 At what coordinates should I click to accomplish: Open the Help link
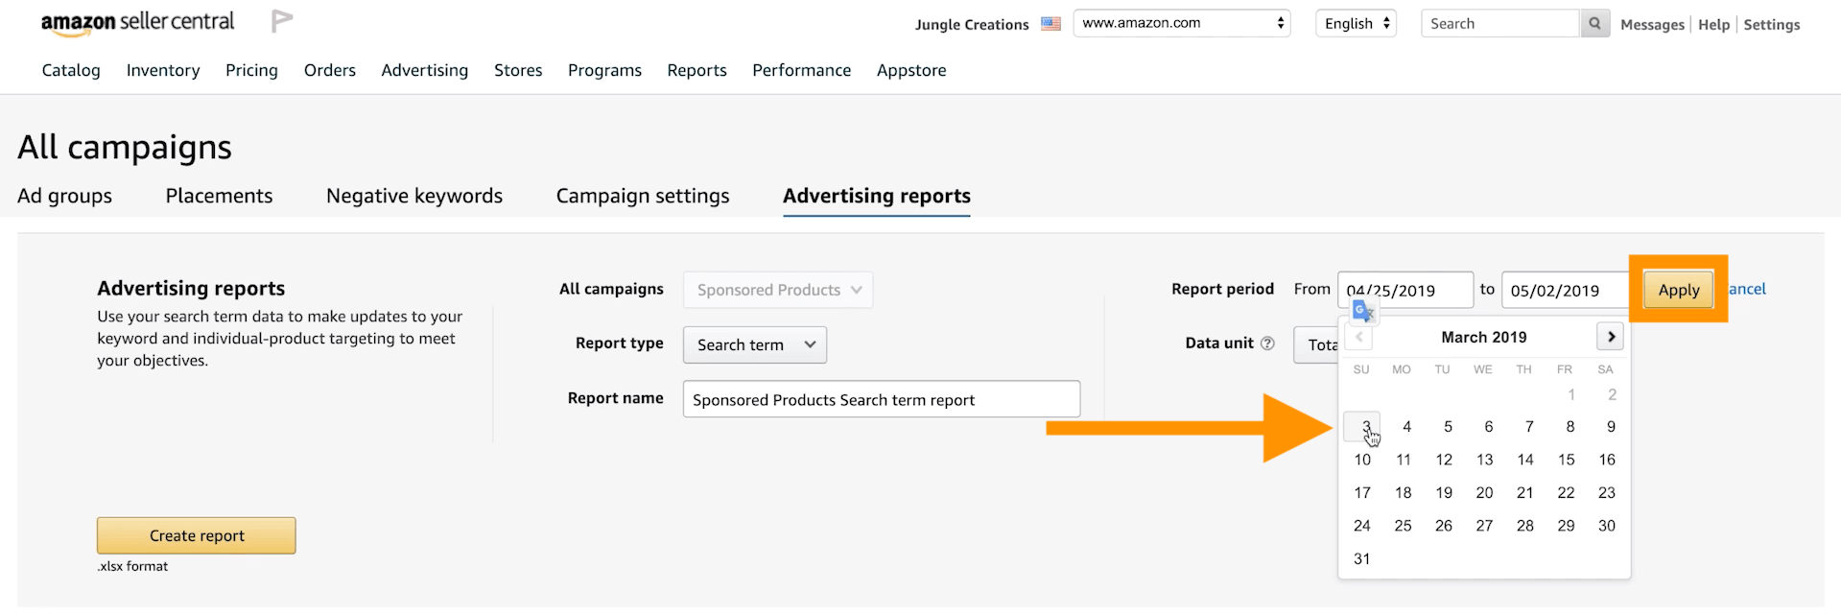tap(1712, 25)
